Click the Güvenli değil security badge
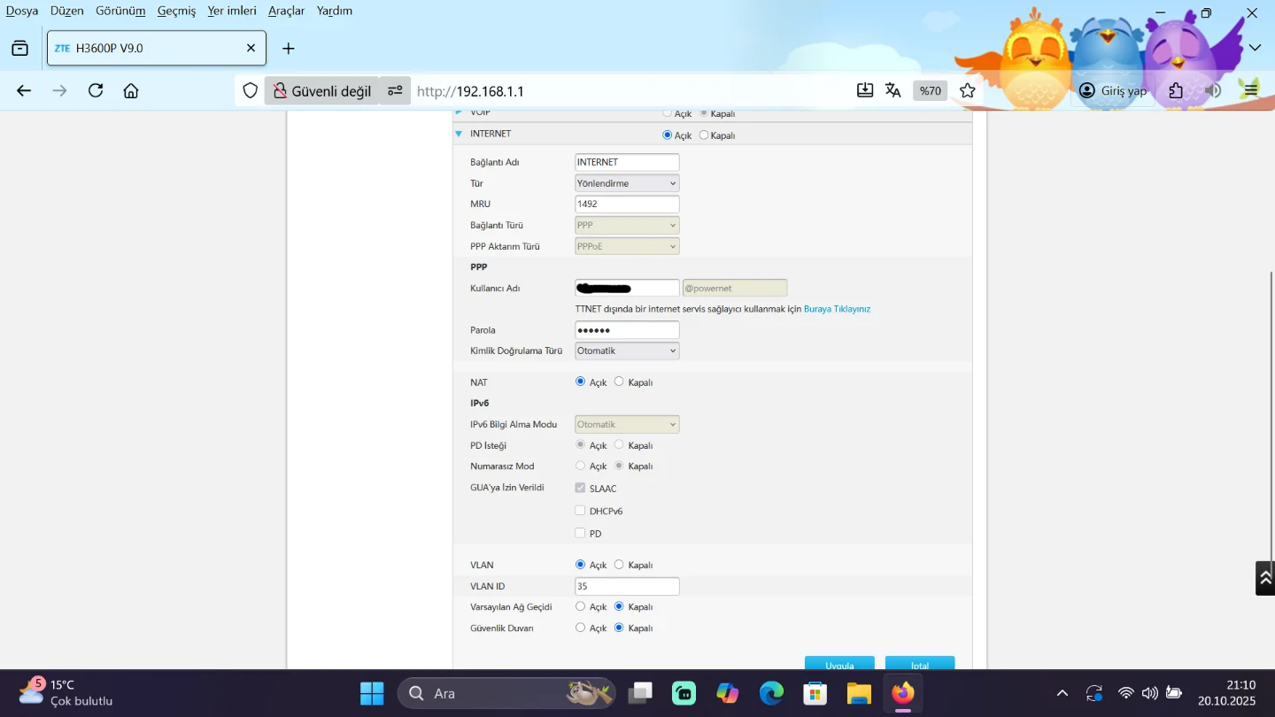The width and height of the screenshot is (1275, 717). pyautogui.click(x=322, y=90)
